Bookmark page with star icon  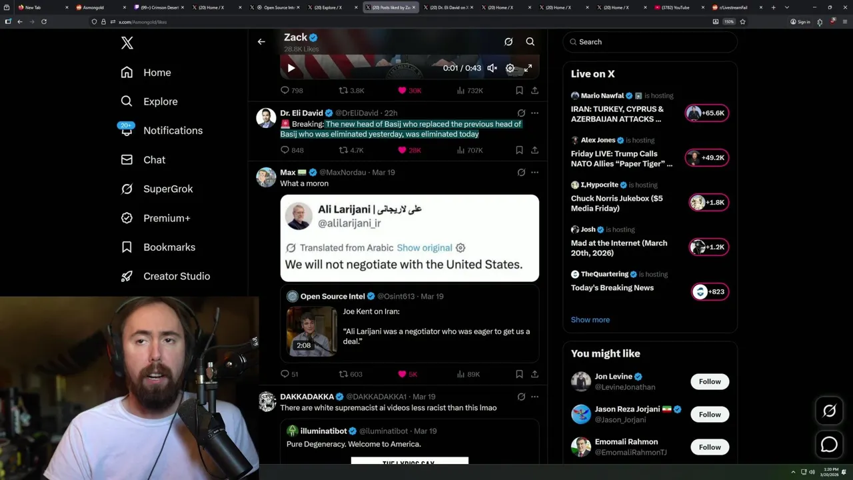pyautogui.click(x=742, y=21)
